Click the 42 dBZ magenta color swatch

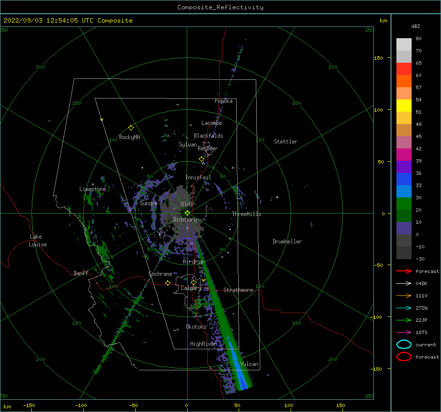click(x=404, y=155)
